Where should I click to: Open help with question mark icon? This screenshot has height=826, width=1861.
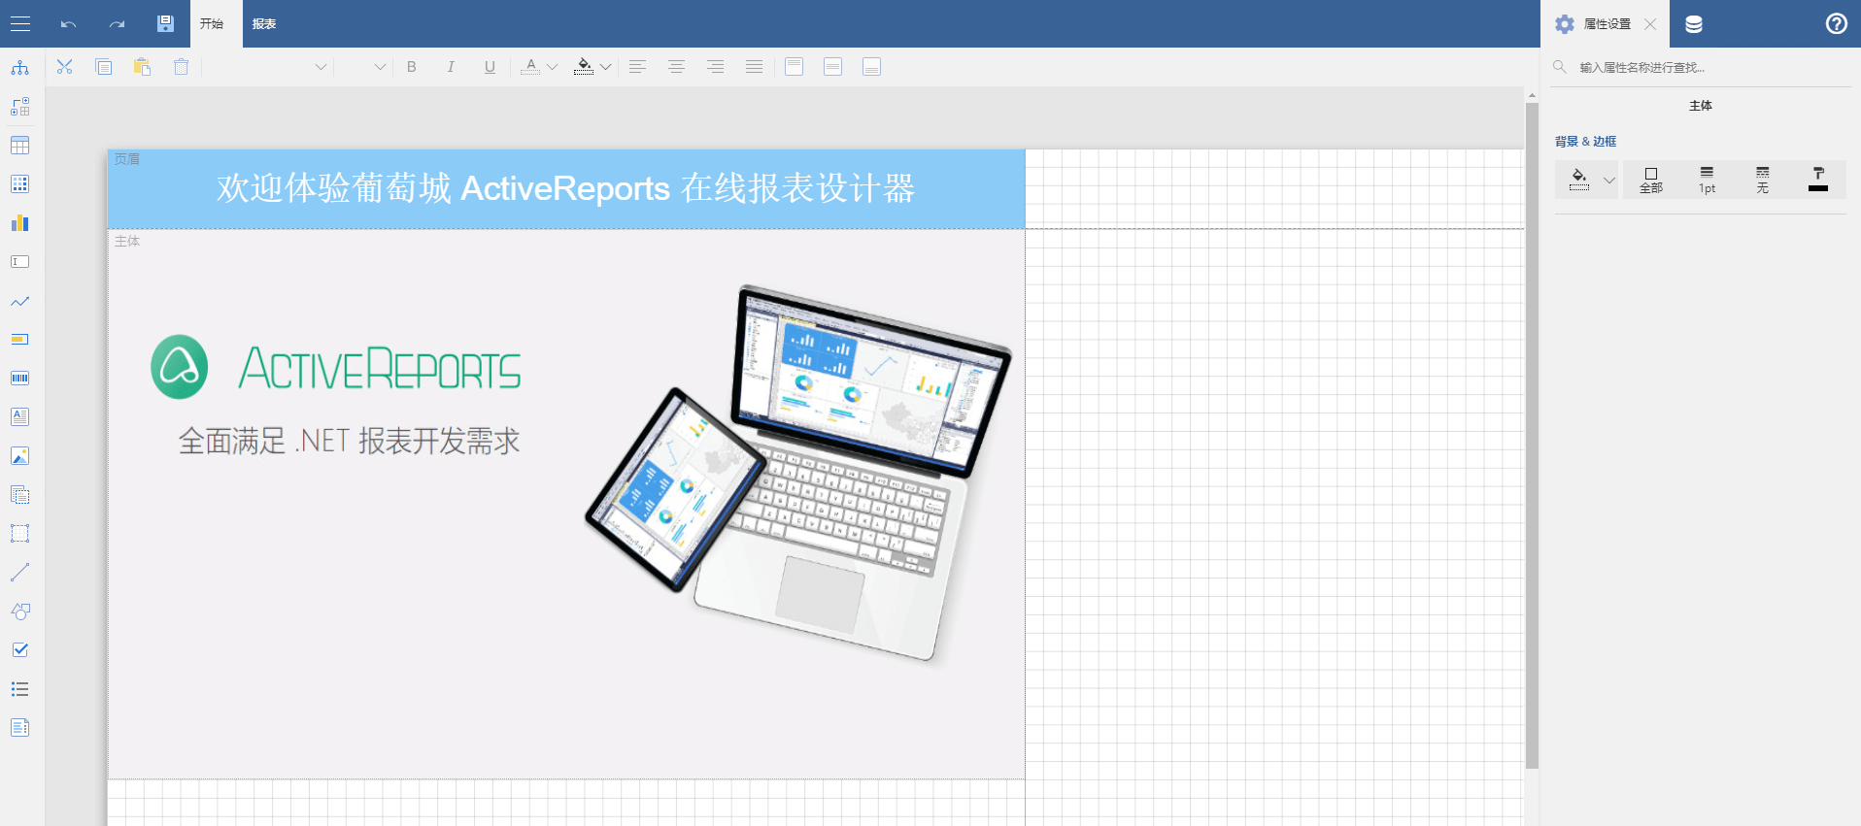[1837, 24]
